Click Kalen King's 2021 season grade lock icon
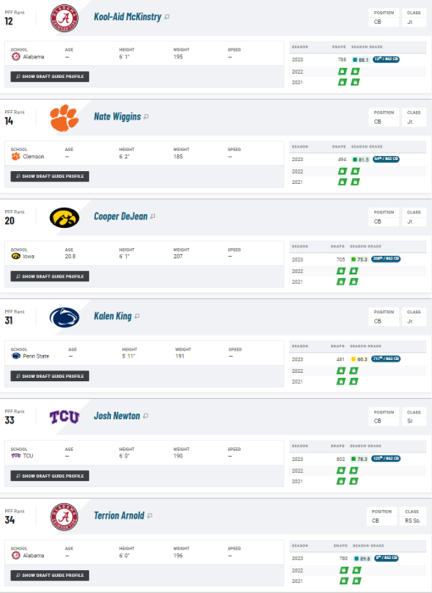 (x=354, y=381)
